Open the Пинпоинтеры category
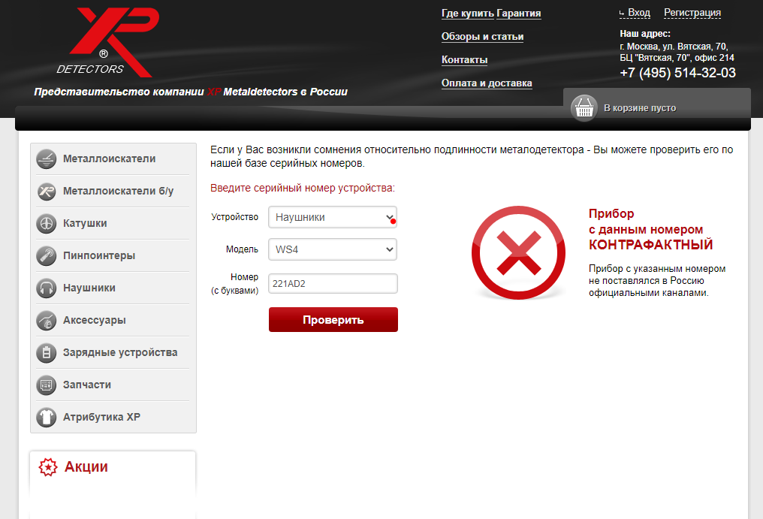Image resolution: width=763 pixels, height=519 pixels. click(99, 255)
